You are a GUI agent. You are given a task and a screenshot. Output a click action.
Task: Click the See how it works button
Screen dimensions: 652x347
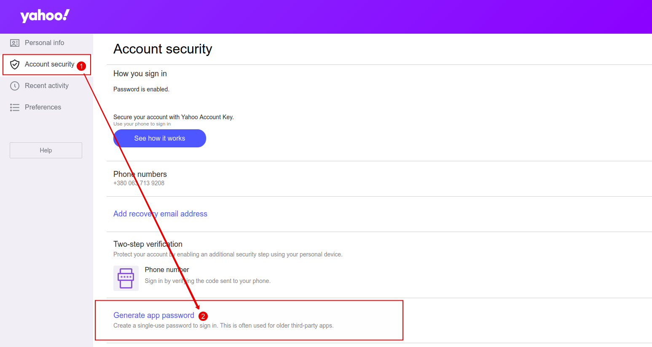pos(159,138)
